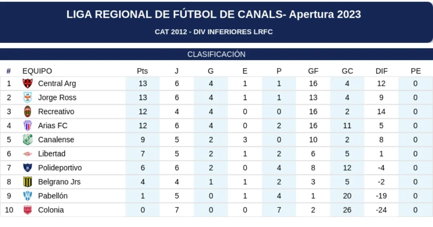The height and width of the screenshot is (227, 433).
Task: Click the Polideportivo blue shield crest
Action: pos(27,168)
